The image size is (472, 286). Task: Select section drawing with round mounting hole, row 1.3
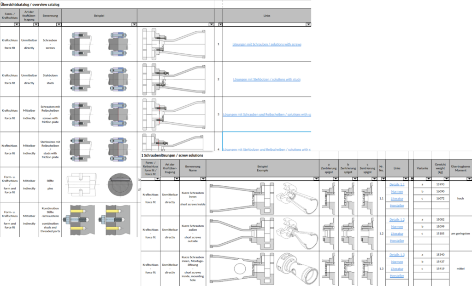(242, 269)
